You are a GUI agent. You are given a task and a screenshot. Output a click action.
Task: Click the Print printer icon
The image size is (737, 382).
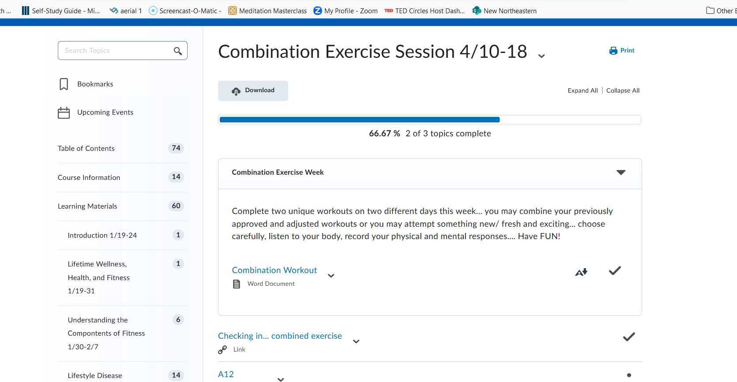(613, 51)
